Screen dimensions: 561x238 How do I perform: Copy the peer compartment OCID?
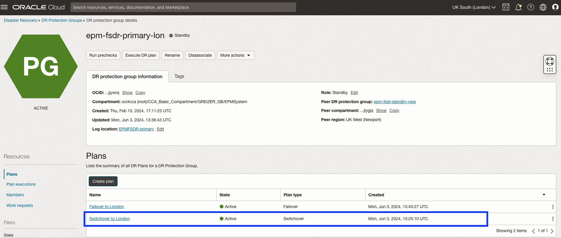[x=394, y=110]
